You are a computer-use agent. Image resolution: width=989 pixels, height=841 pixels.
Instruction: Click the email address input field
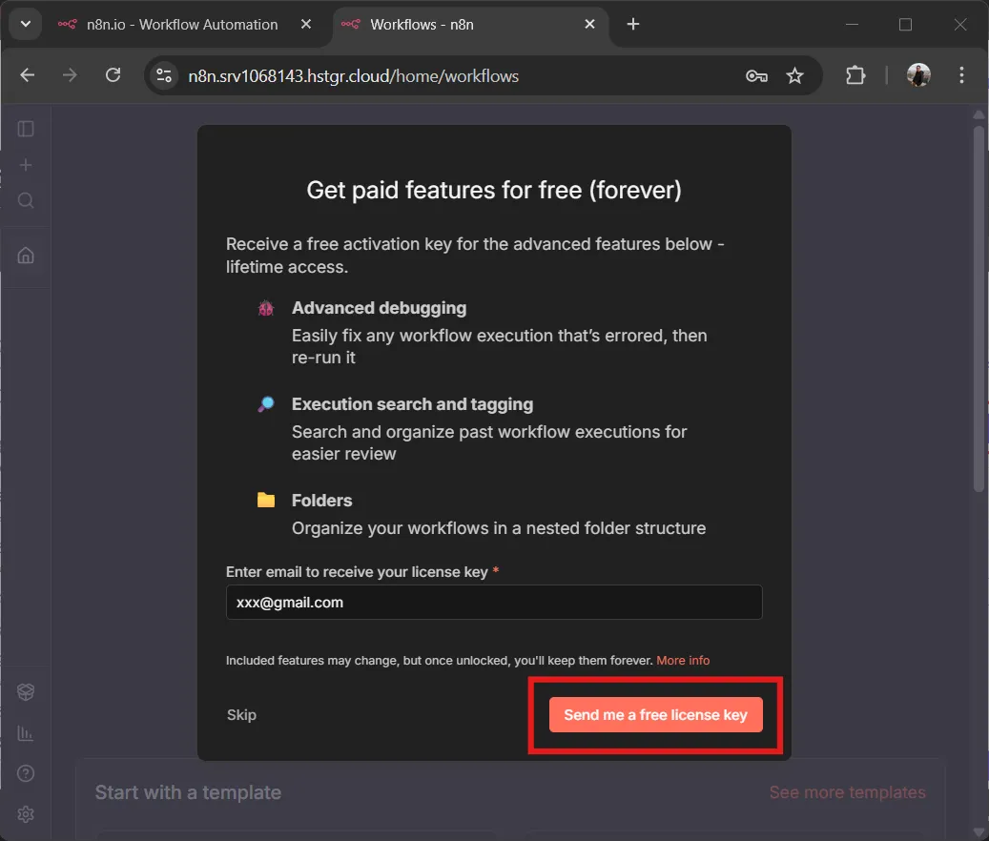click(493, 602)
